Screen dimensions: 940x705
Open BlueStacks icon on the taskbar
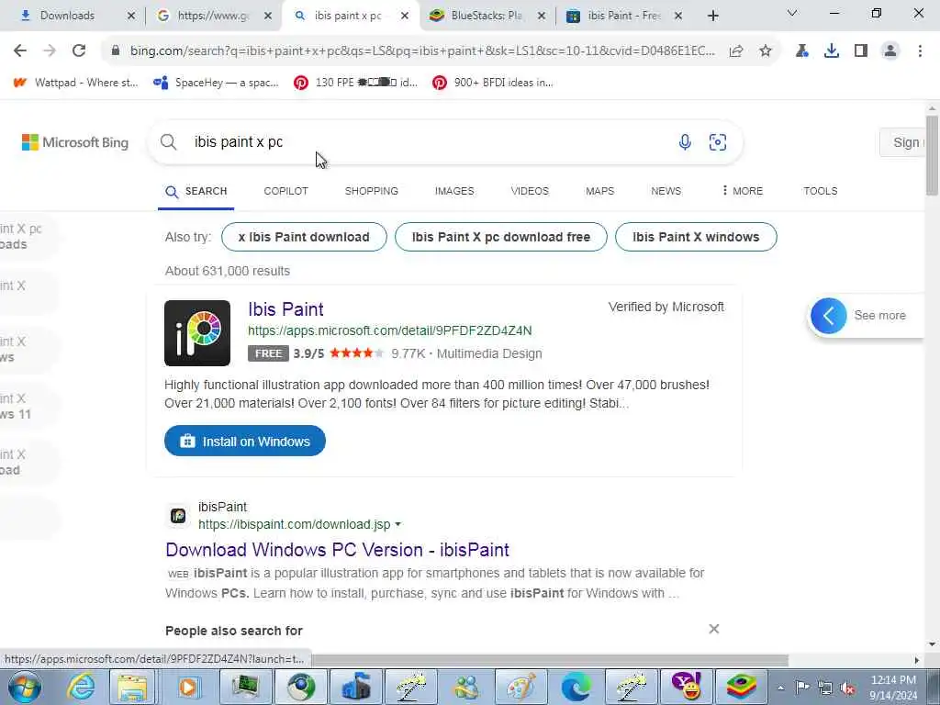tap(741, 687)
